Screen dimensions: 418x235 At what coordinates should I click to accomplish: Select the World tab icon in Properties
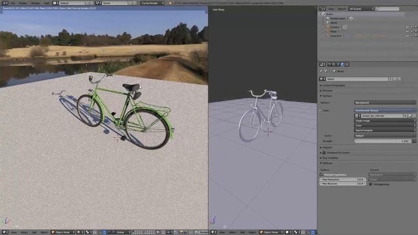click(x=342, y=65)
